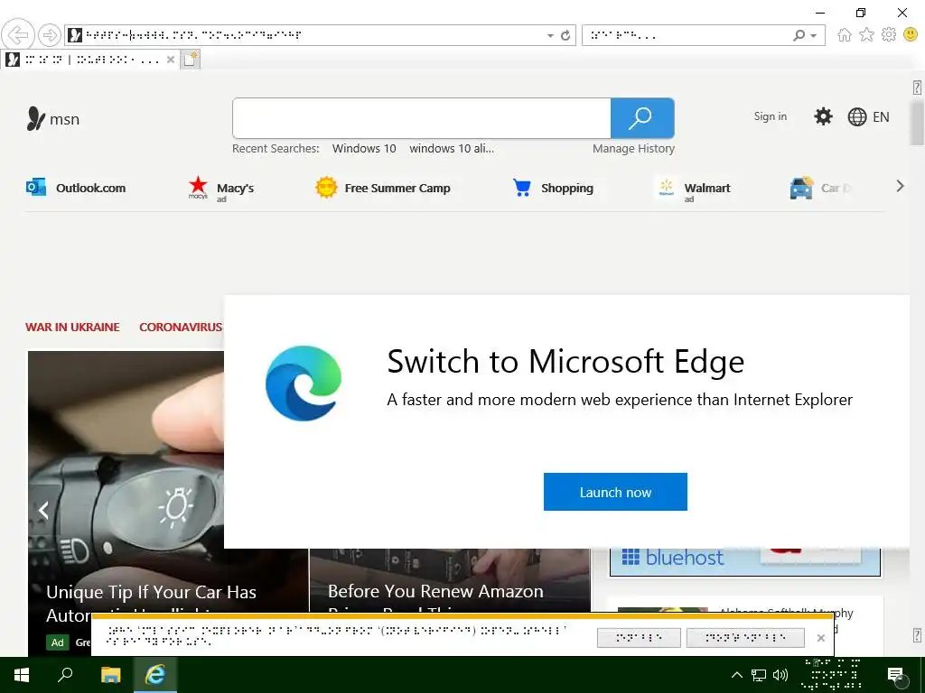Click the scrollbar down arrow
Image resolution: width=925 pixels, height=693 pixels.
point(917,636)
